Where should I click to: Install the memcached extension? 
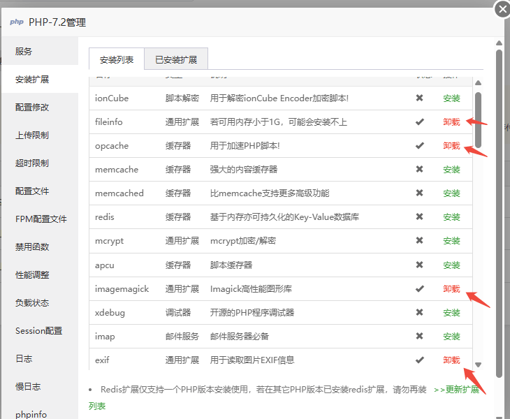tap(451, 193)
